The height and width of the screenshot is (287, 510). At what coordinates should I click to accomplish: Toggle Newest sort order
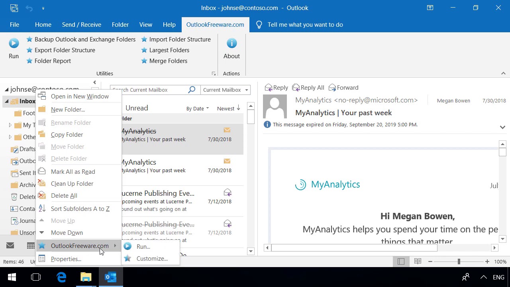[x=229, y=108]
